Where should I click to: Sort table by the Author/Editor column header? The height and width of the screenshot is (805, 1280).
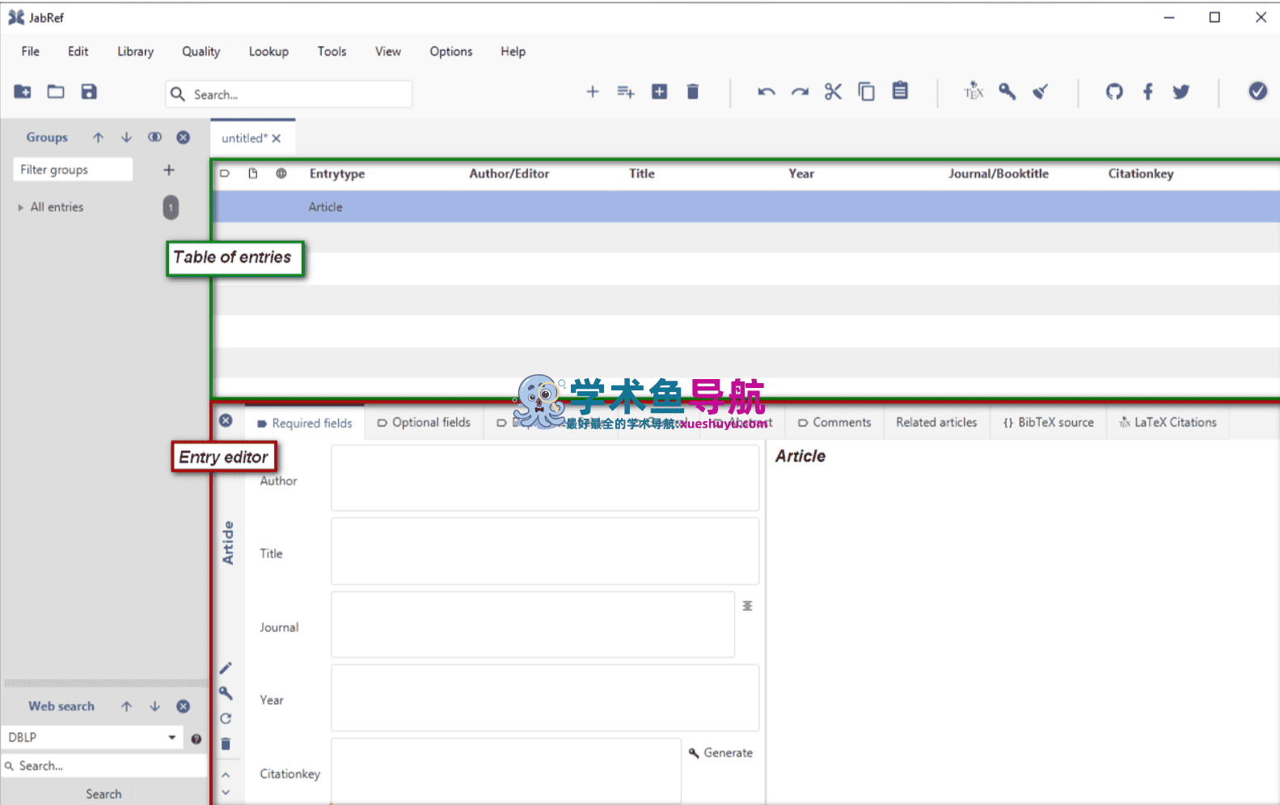click(x=509, y=174)
